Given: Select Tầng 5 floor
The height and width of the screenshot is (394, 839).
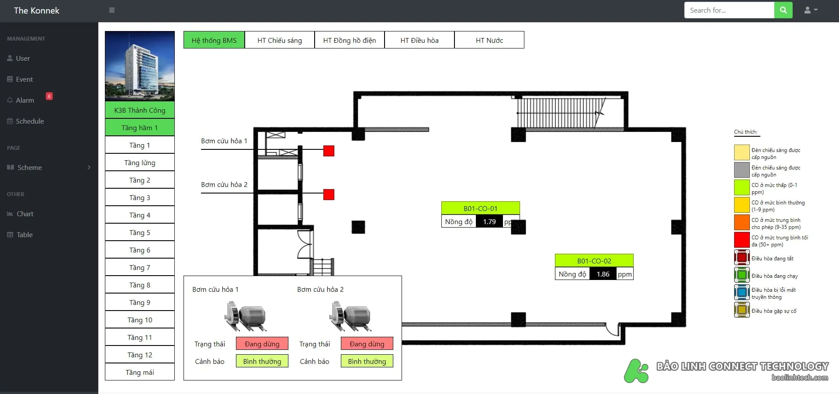Looking at the screenshot, I should pyautogui.click(x=140, y=232).
